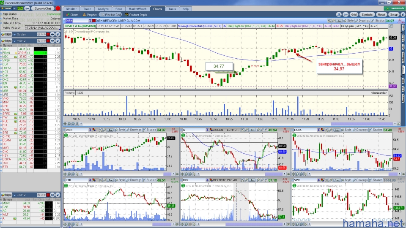Image resolution: width=406 pixels, height=228 pixels.
Task: Open the Product Depth sub-tab
Action: tap(136, 15)
